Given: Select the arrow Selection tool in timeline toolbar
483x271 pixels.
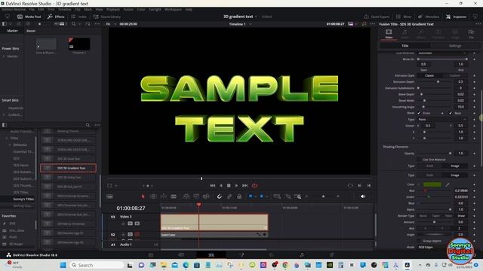Looking at the screenshot, I should pos(143,196).
